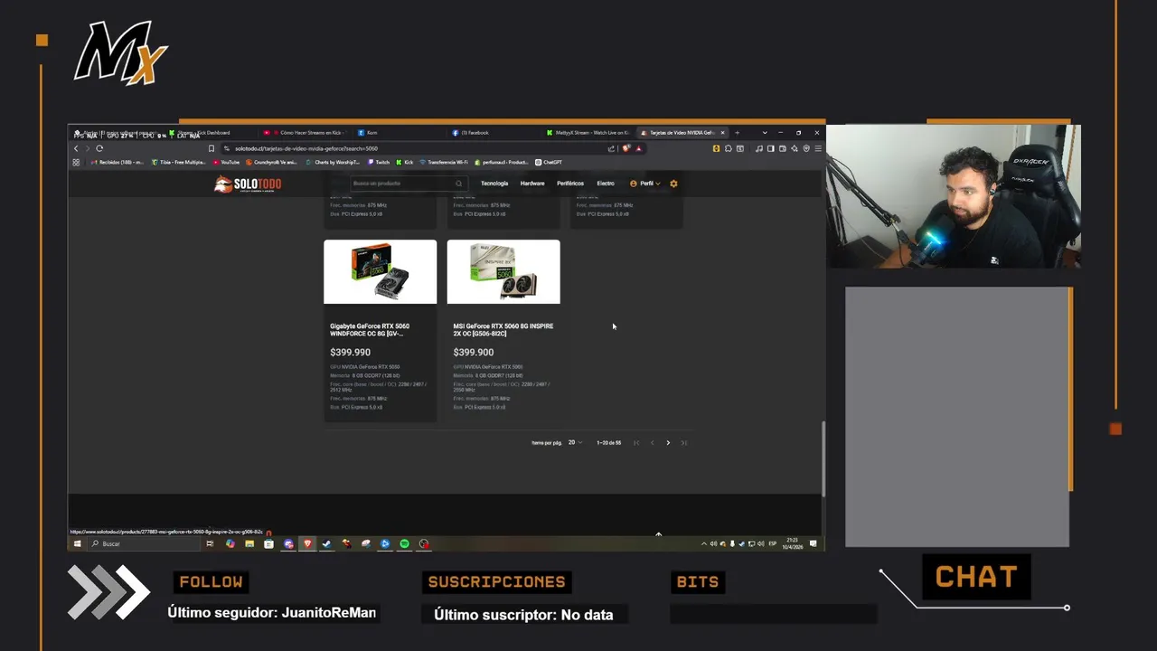This screenshot has width=1157, height=651.
Task: Open the Charts by WorshipT bookmark
Action: click(x=334, y=163)
